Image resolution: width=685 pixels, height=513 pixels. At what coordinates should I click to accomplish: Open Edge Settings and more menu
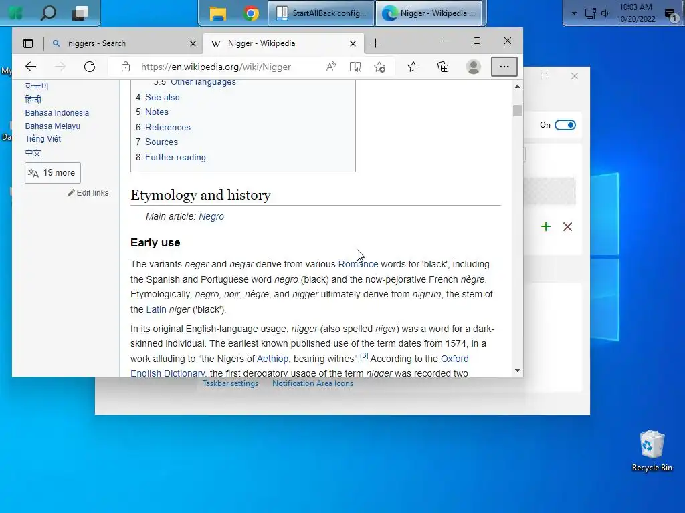click(504, 67)
